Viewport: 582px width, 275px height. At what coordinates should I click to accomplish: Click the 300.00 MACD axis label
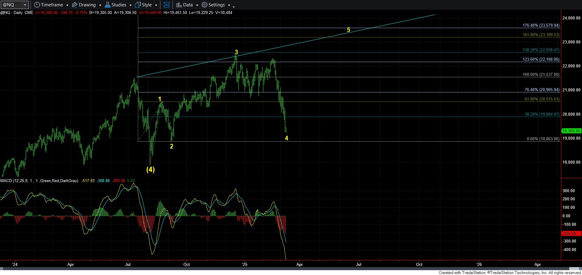[569, 191]
